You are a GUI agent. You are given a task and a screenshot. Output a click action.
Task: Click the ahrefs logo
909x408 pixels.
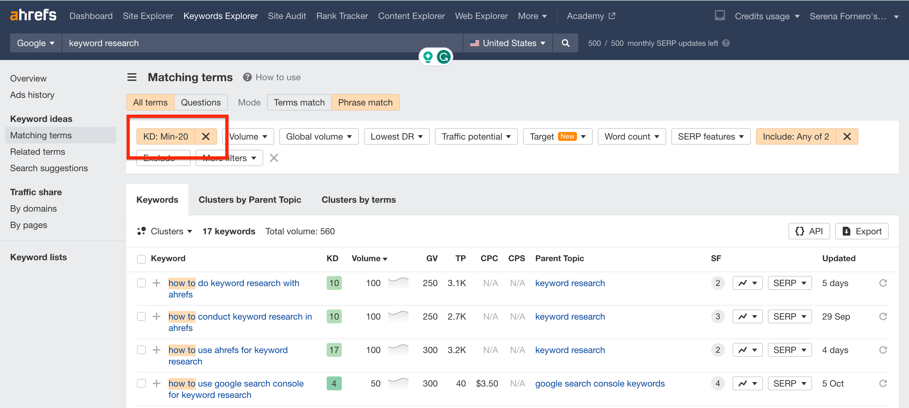point(33,15)
